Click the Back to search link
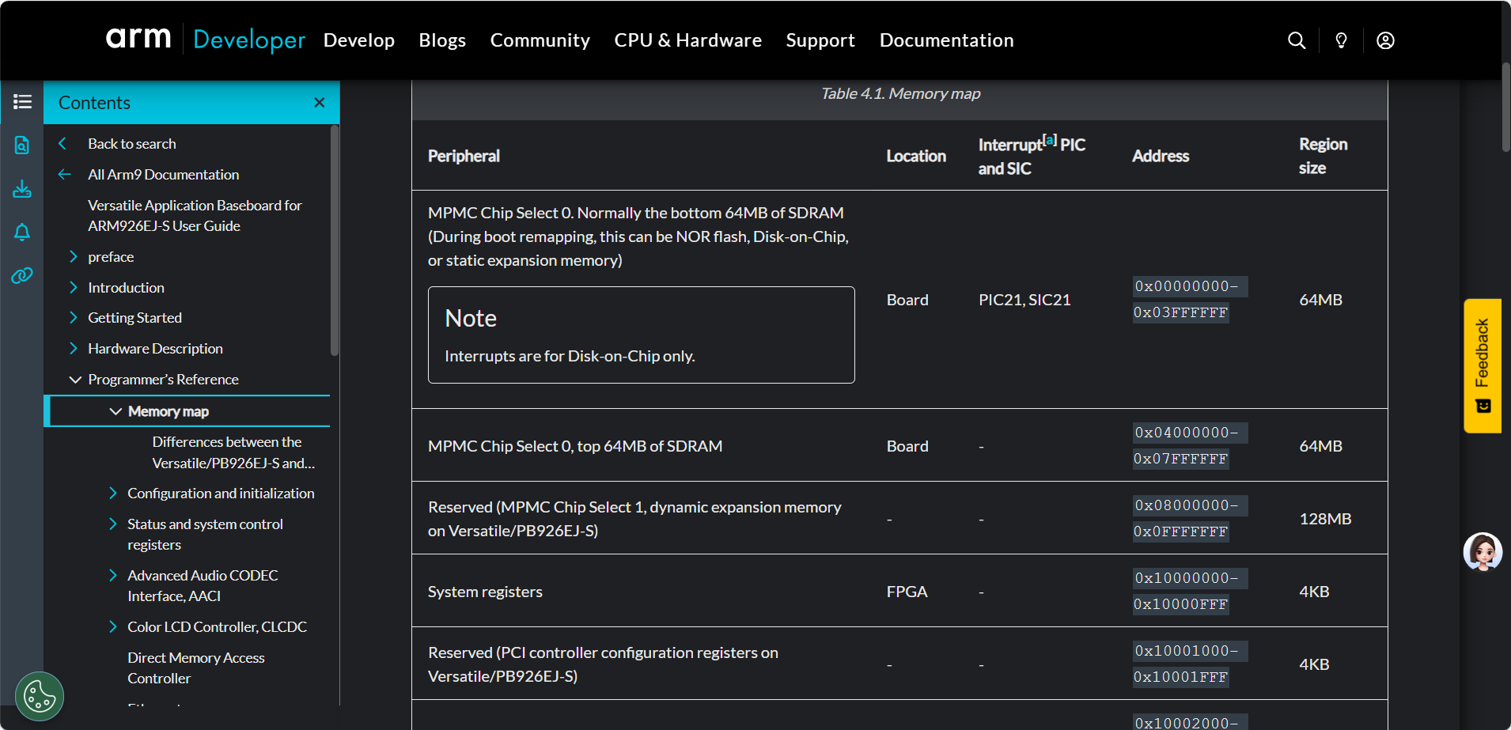The height and width of the screenshot is (730, 1511). click(x=132, y=143)
